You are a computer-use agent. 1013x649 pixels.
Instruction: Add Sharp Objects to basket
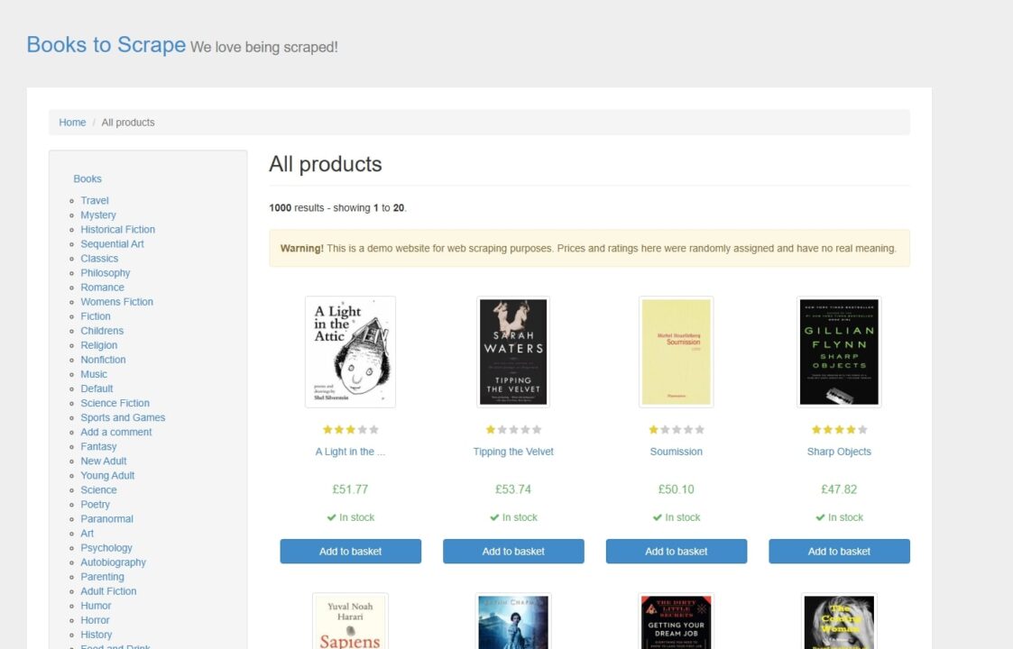pyautogui.click(x=839, y=551)
